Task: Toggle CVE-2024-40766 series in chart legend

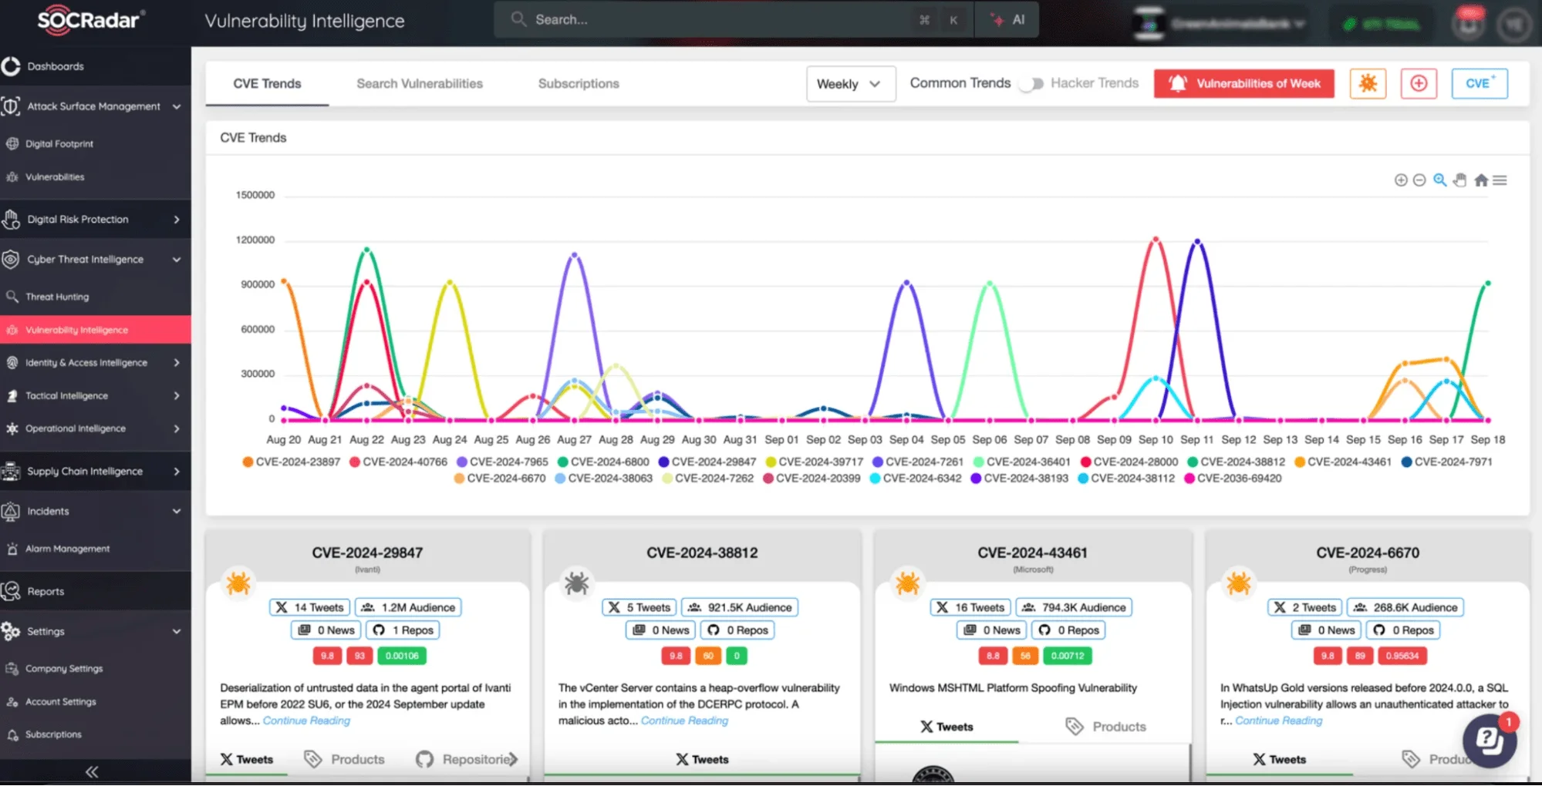Action: pyautogui.click(x=398, y=462)
